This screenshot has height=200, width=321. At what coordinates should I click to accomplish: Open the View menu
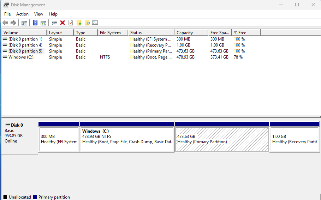click(38, 14)
